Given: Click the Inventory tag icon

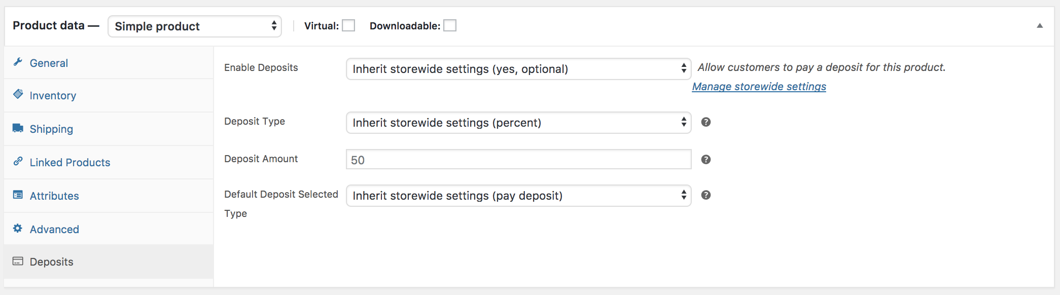Looking at the screenshot, I should [18, 95].
